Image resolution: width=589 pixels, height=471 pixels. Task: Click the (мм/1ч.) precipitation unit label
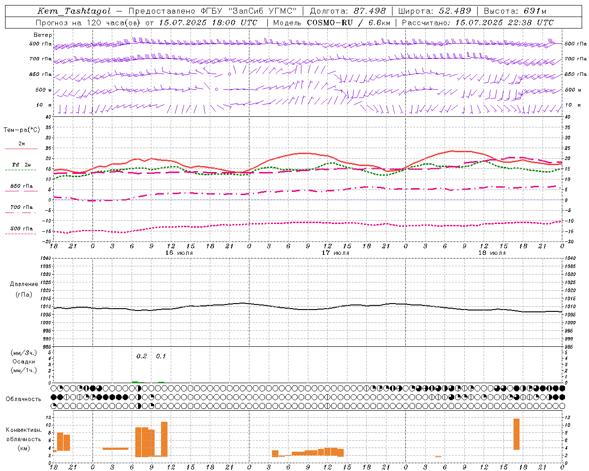[24, 370]
